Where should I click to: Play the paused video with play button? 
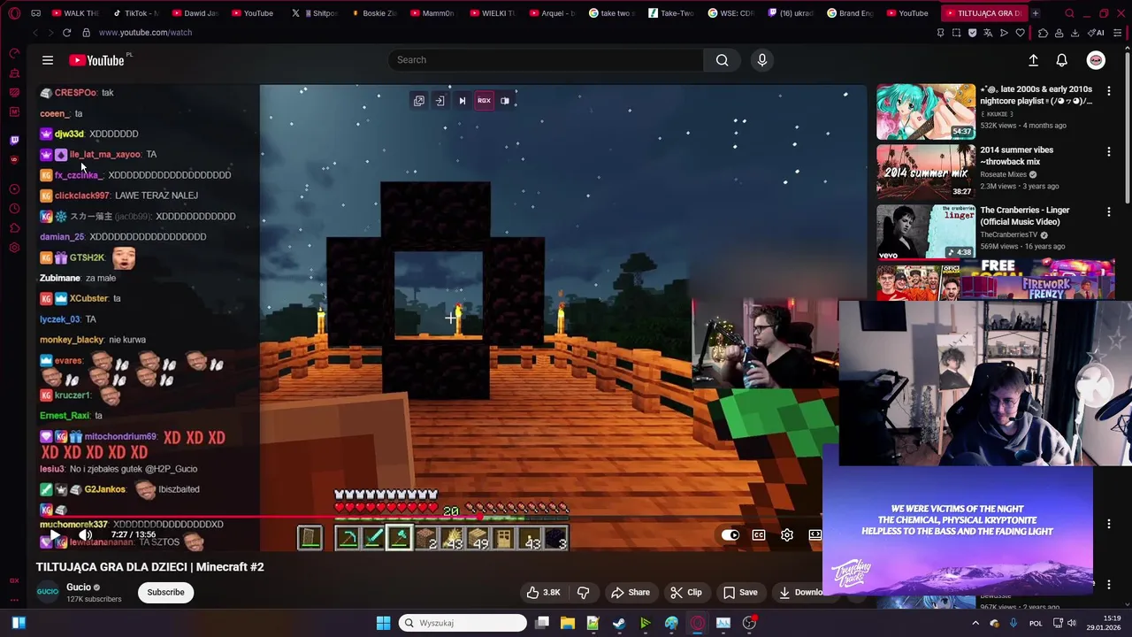(54, 535)
